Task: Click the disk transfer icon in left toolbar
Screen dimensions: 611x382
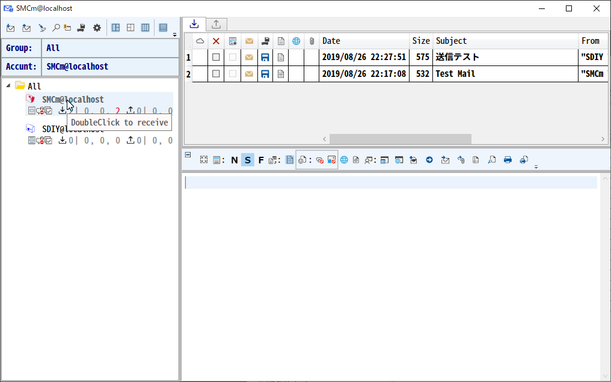Action: pos(81,28)
